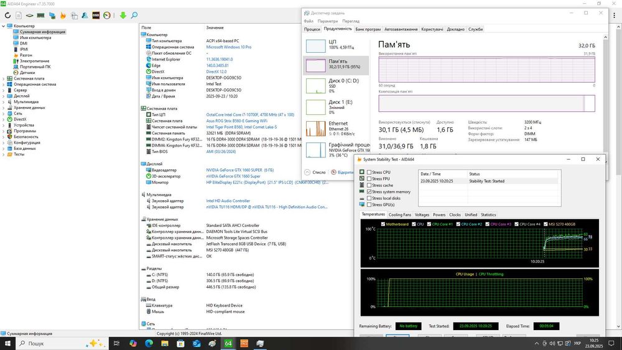This screenshot has height=350, width=622.
Task: Select the Ethernet performance graph thumbnail
Action: click(x=316, y=129)
